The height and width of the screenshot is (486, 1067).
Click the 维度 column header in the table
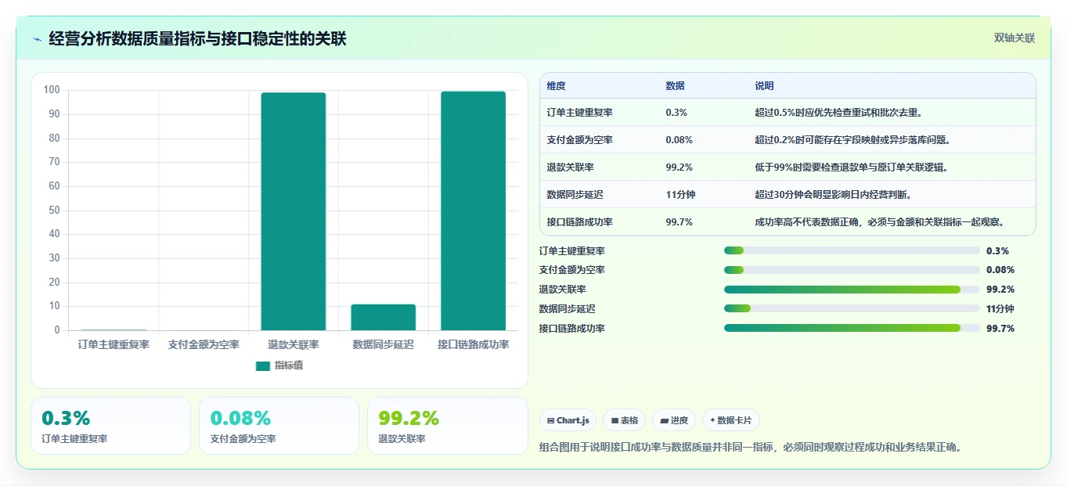(x=556, y=85)
